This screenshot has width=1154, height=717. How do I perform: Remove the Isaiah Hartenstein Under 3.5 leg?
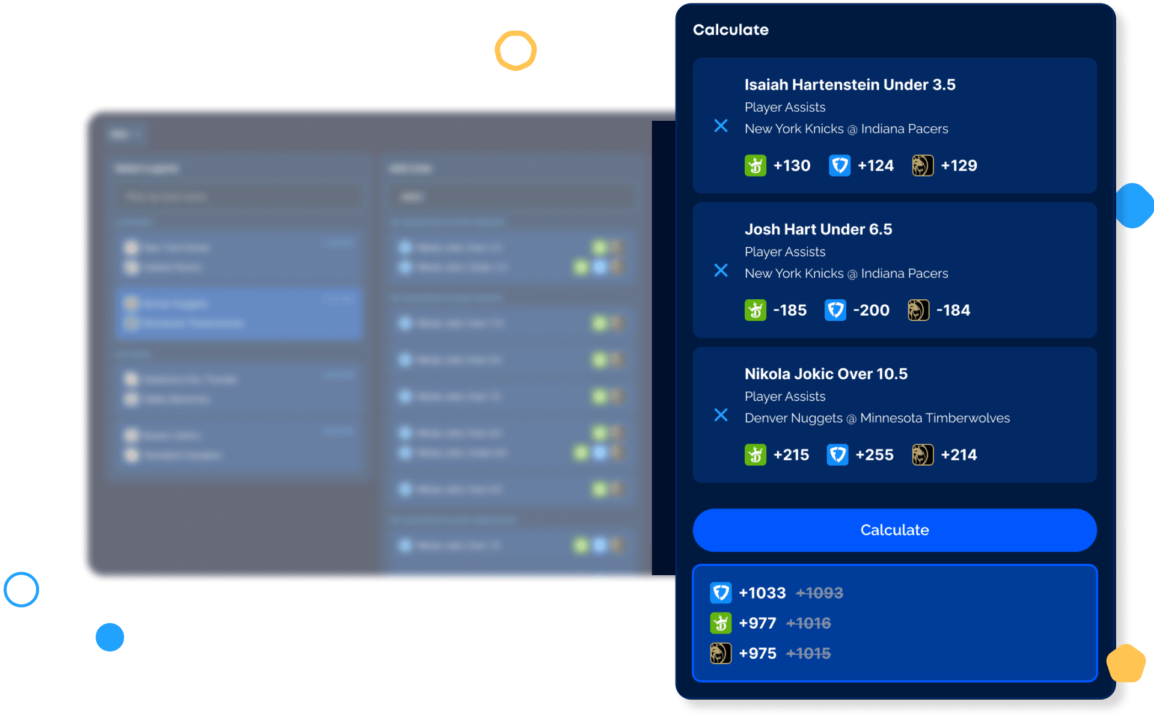coord(721,126)
